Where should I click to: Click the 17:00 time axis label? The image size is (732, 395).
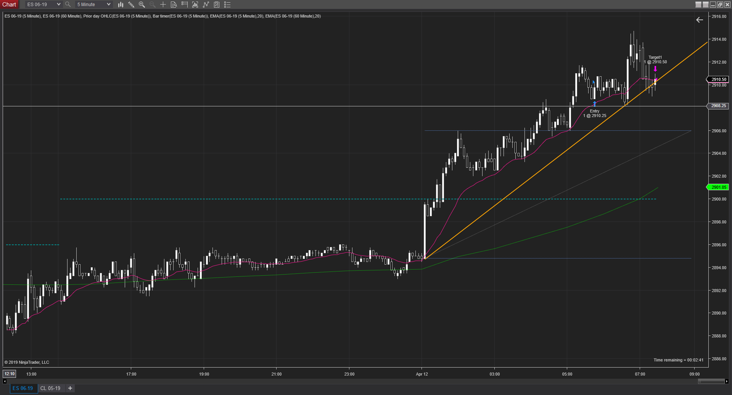(131, 374)
